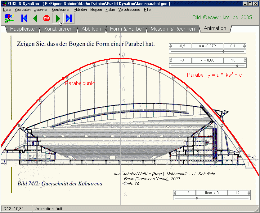Select the red Parabelpunkt point on curve
This screenshot has height=213, width=260.
[x=63, y=78]
